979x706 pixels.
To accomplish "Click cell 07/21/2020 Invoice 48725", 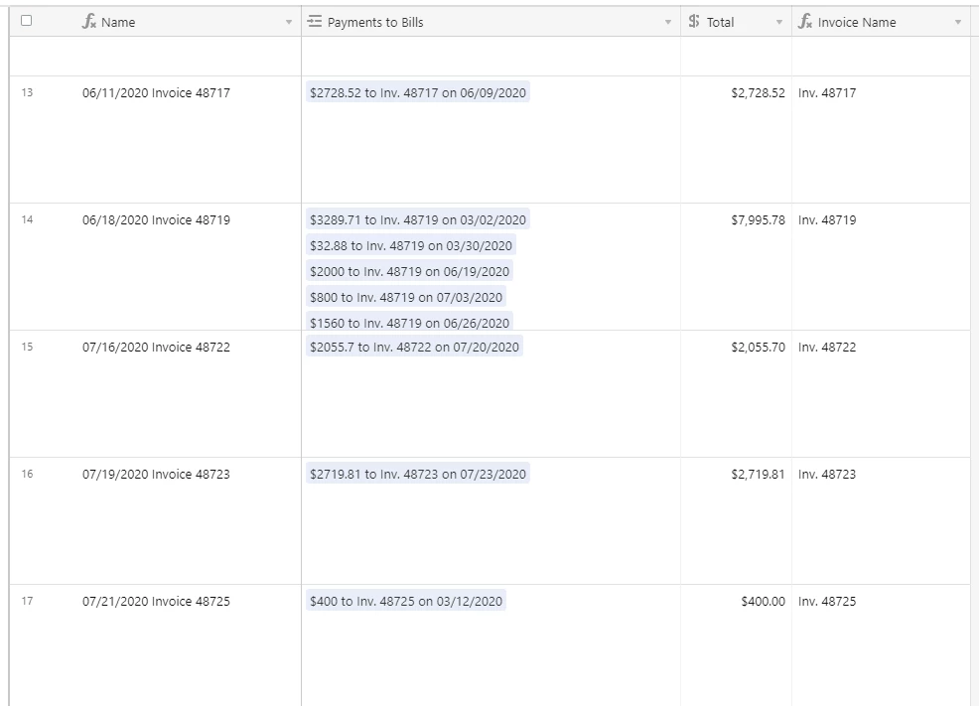I will 156,644.
